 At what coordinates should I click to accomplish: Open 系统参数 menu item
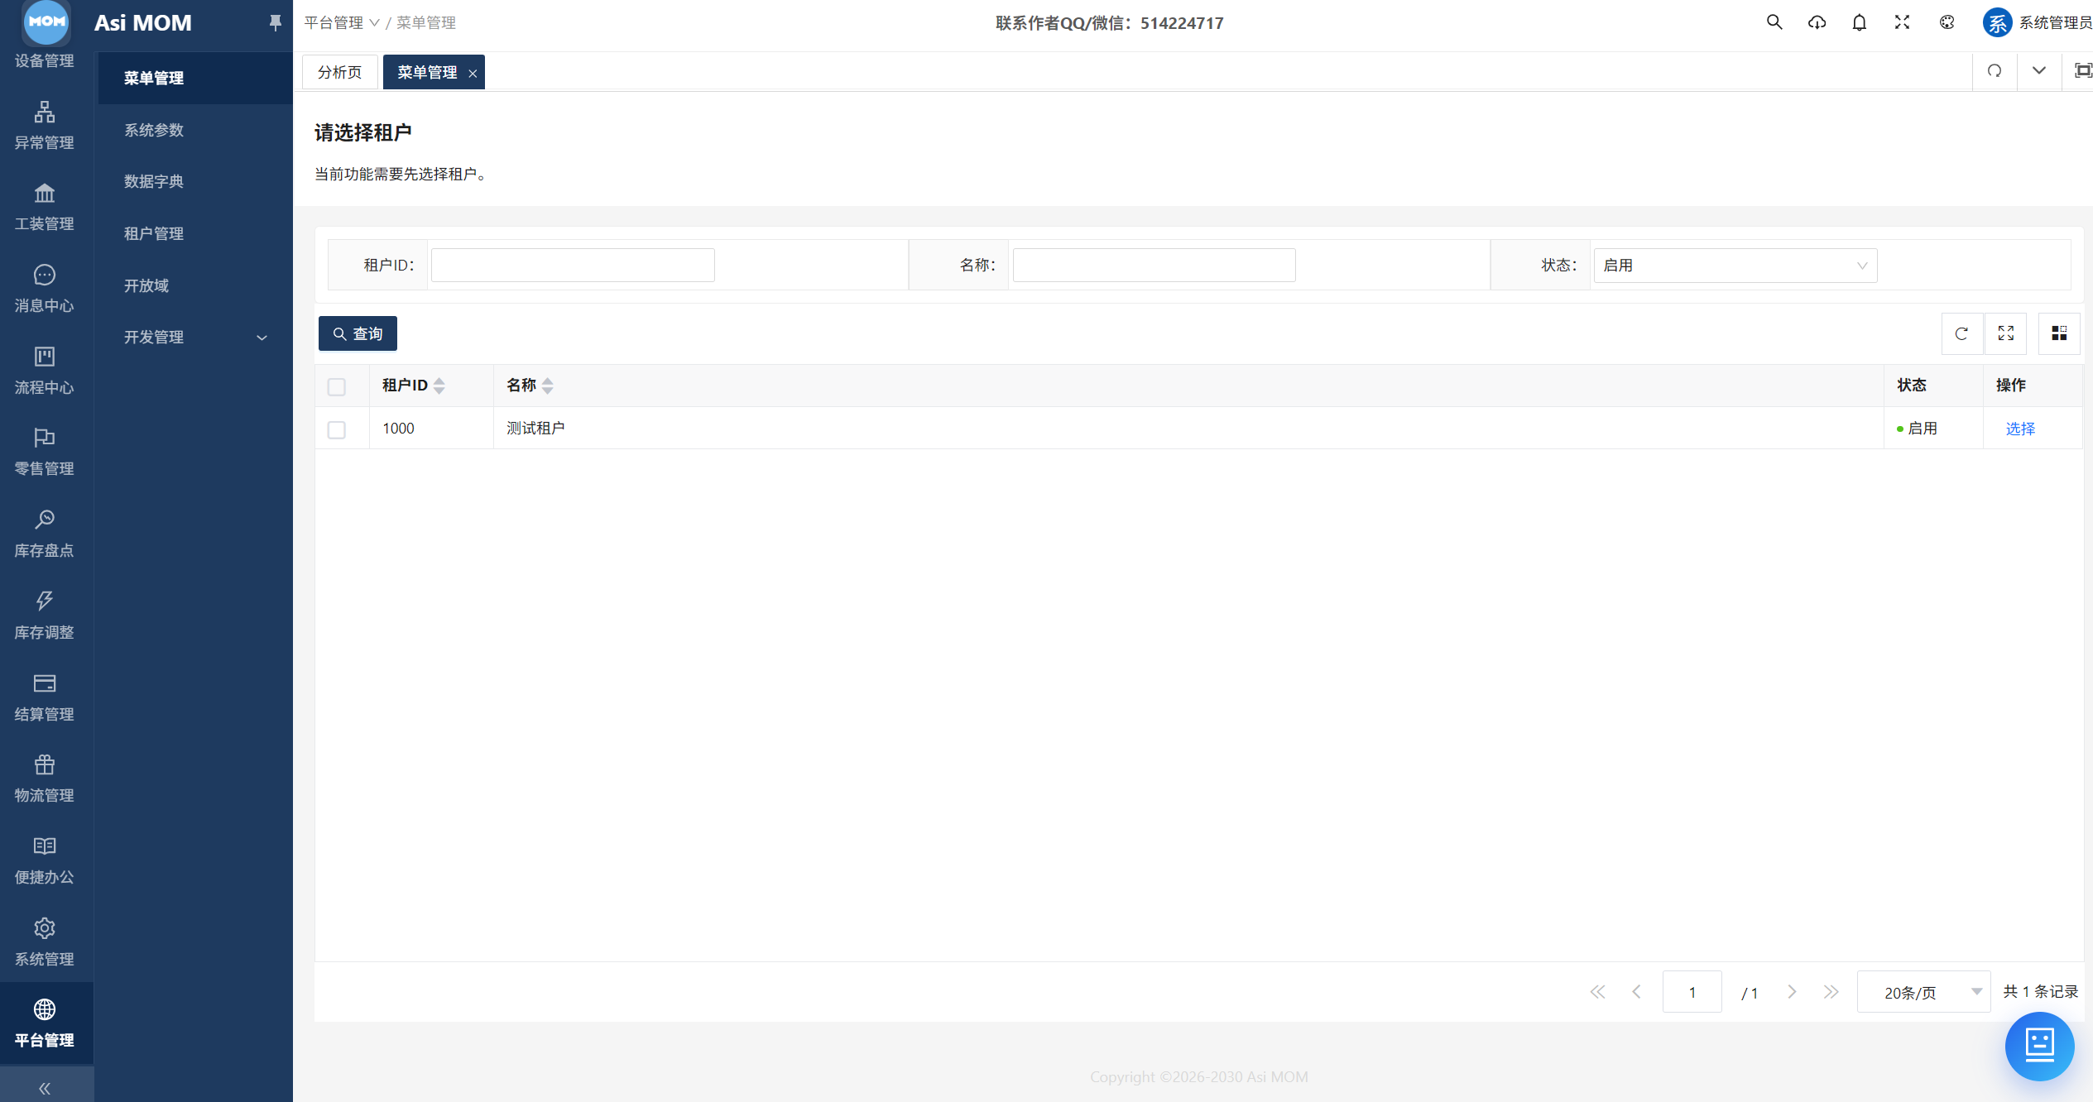[x=195, y=130]
